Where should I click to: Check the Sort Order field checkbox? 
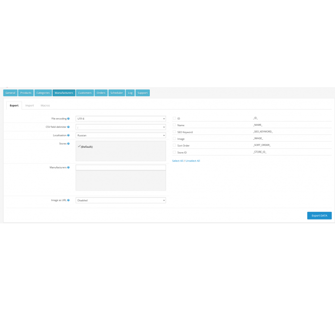[x=174, y=145]
